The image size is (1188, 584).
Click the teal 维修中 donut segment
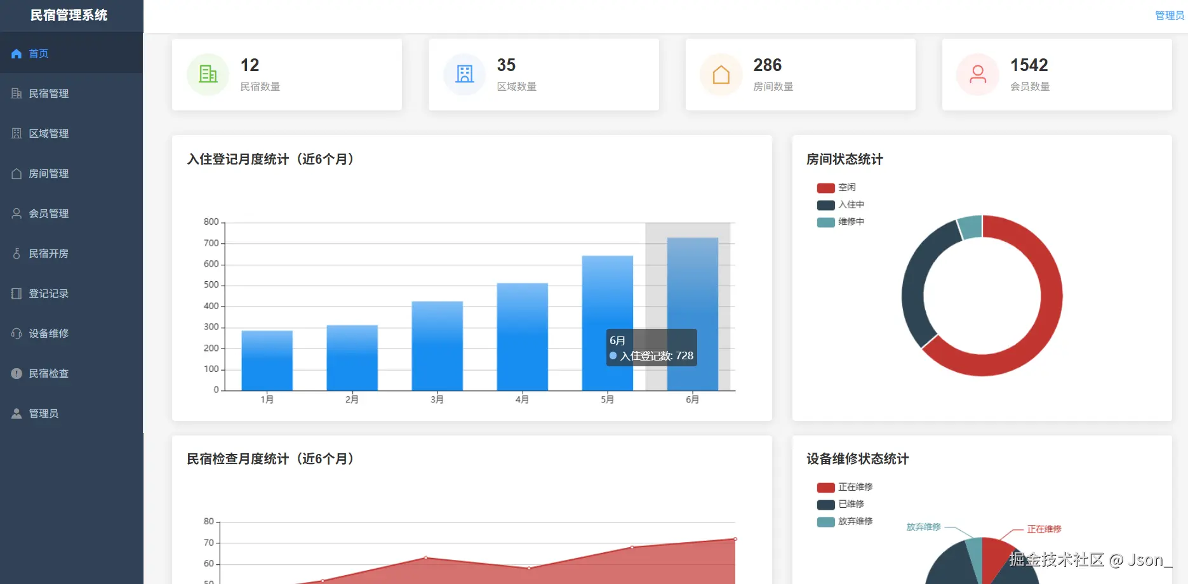point(971,227)
